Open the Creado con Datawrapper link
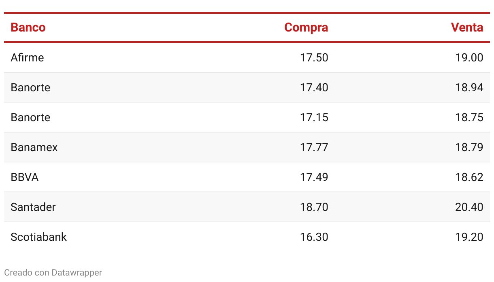Screen dimensions: 494x282 pos(53,273)
